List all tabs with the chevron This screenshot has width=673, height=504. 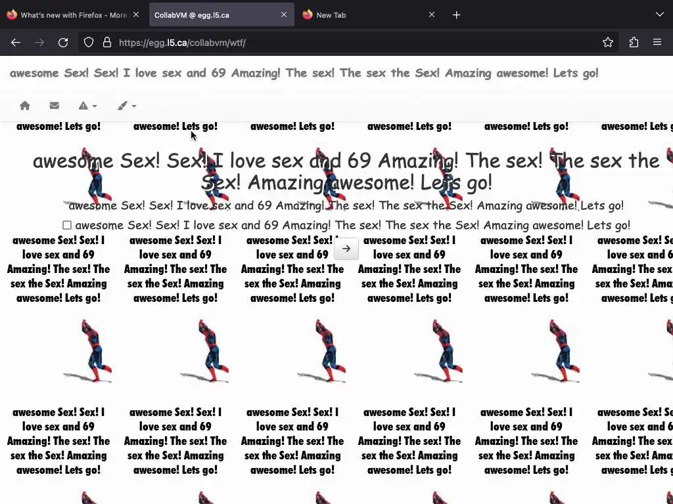pos(660,14)
